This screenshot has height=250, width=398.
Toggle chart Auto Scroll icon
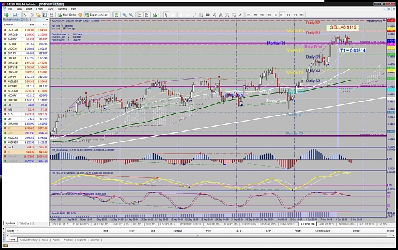(x=139, y=15)
